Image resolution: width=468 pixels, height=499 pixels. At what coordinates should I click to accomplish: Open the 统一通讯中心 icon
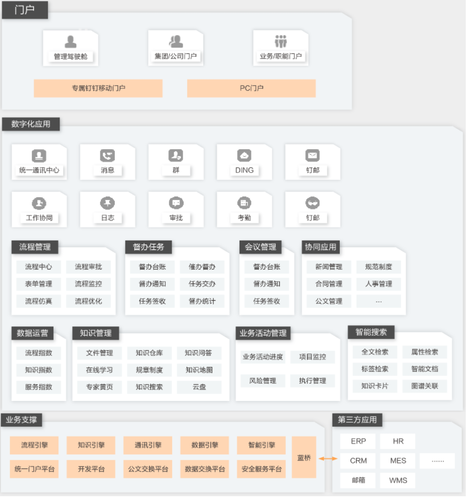coord(39,156)
